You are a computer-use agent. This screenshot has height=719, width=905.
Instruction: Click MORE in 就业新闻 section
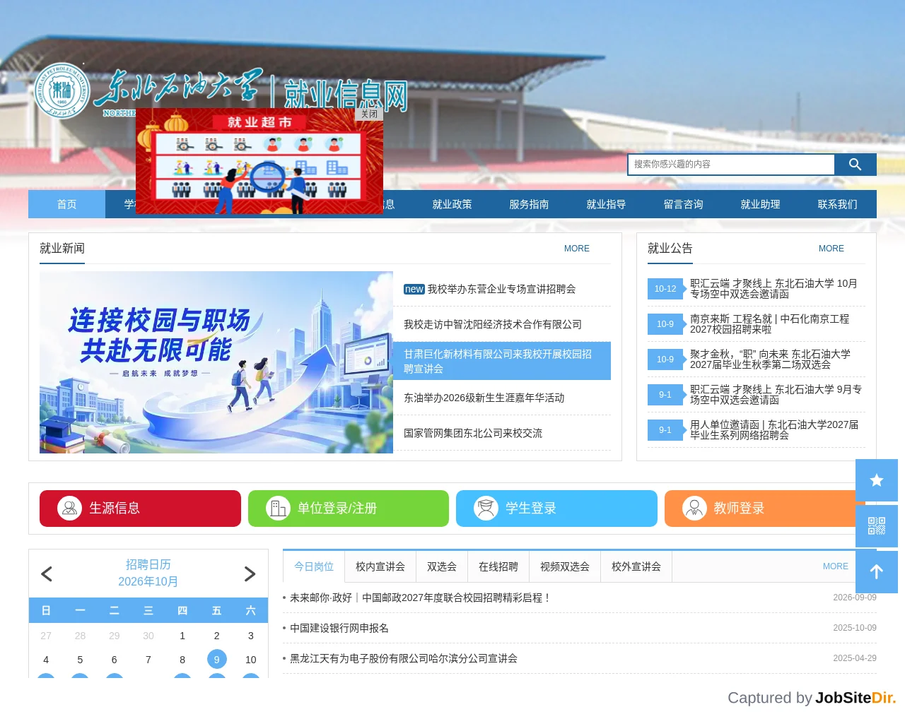577,249
